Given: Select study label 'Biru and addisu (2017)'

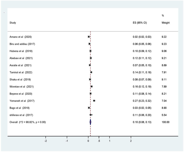Looking at the screenshot, I should 22,44.
